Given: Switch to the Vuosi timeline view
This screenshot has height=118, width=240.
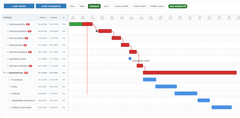Looking at the screenshot, I should [x=106, y=6].
